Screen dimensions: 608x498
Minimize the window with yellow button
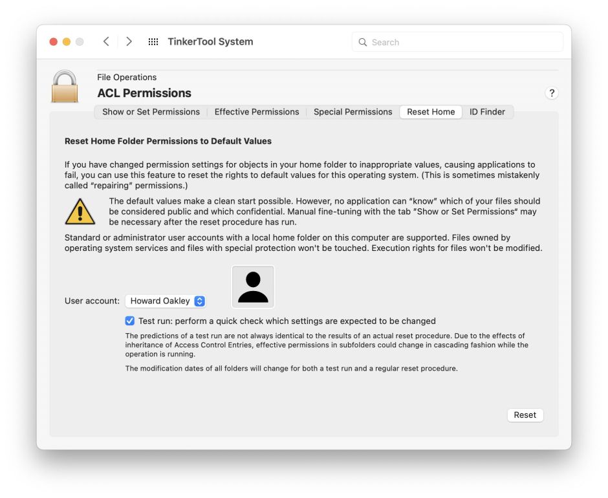67,42
